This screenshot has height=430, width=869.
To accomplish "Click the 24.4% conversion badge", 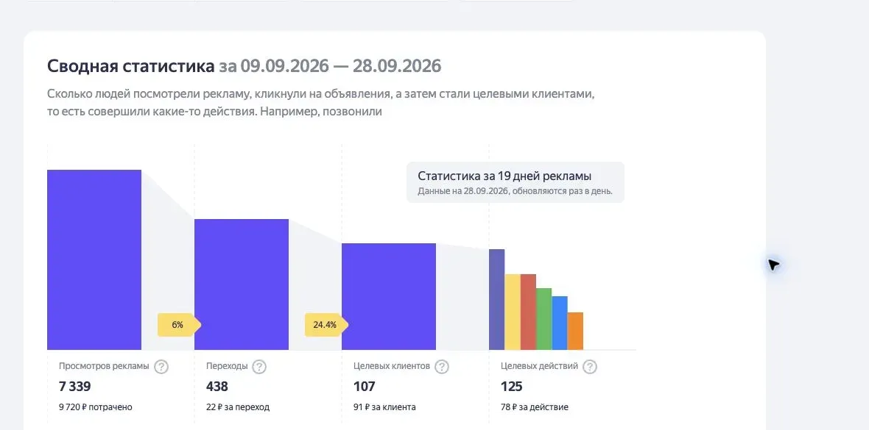I will tap(326, 325).
